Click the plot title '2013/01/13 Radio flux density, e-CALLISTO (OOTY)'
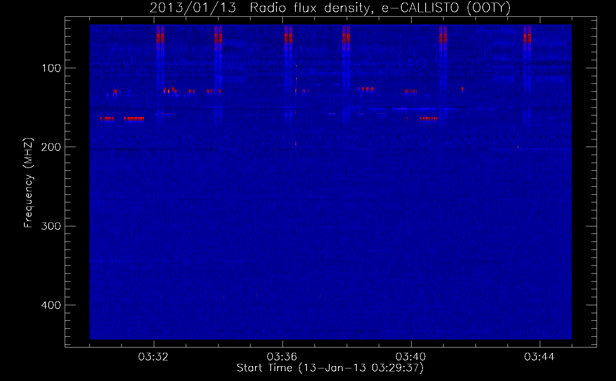The height and width of the screenshot is (381, 616). (330, 8)
